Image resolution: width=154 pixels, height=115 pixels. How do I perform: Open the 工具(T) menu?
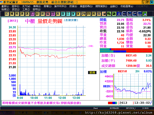26,9
